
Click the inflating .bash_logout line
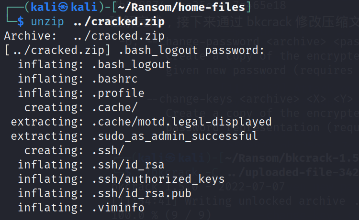pos(94,64)
